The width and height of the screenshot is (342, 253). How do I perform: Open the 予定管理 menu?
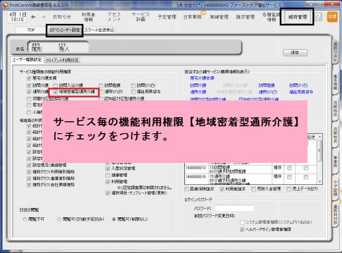(167, 17)
